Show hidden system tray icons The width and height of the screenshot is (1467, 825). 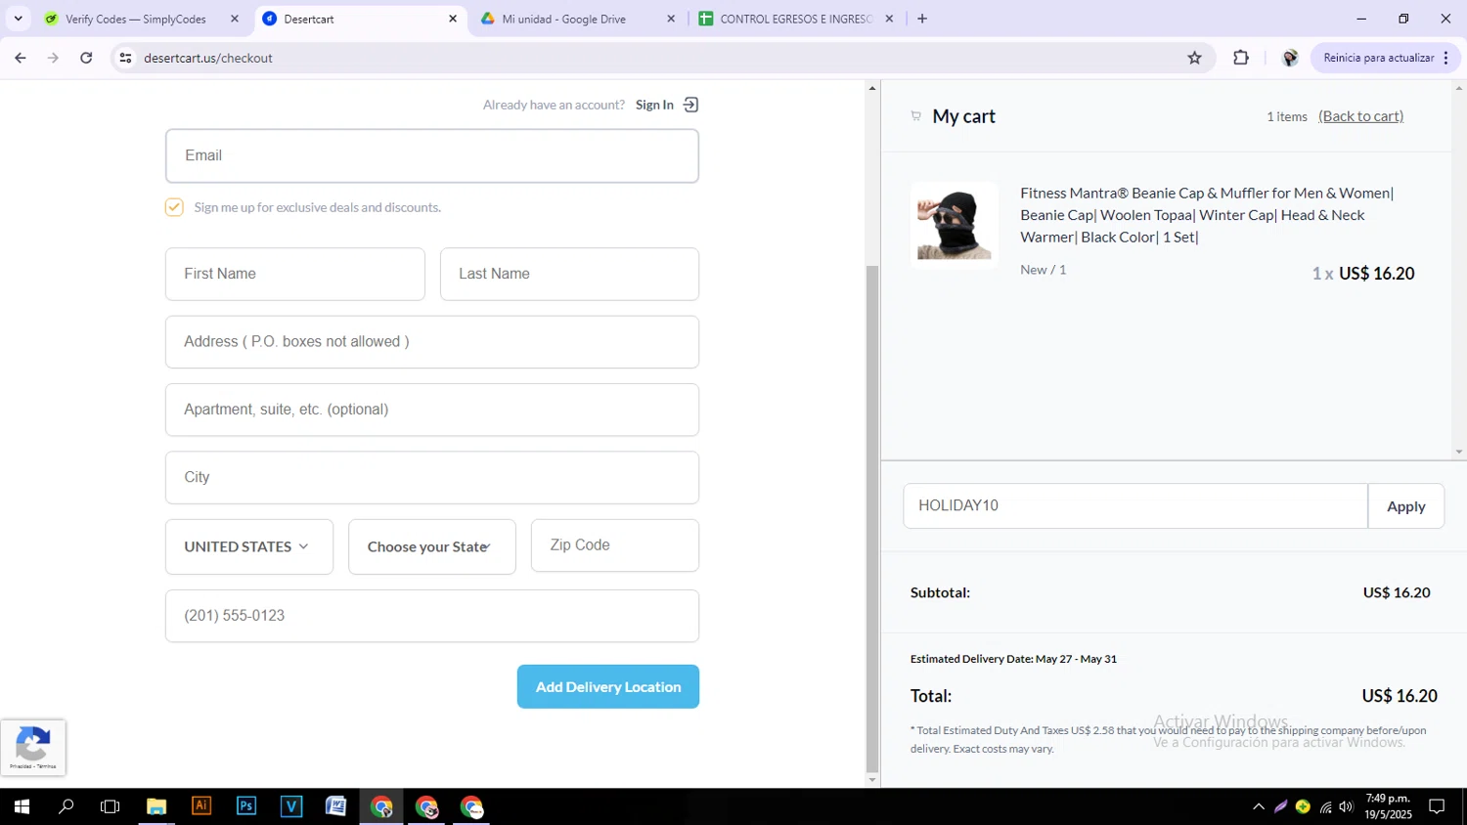click(x=1259, y=806)
